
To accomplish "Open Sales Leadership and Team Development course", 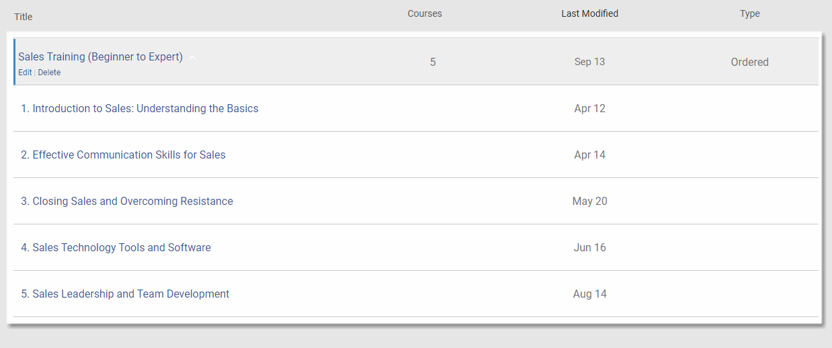I will 125,294.
